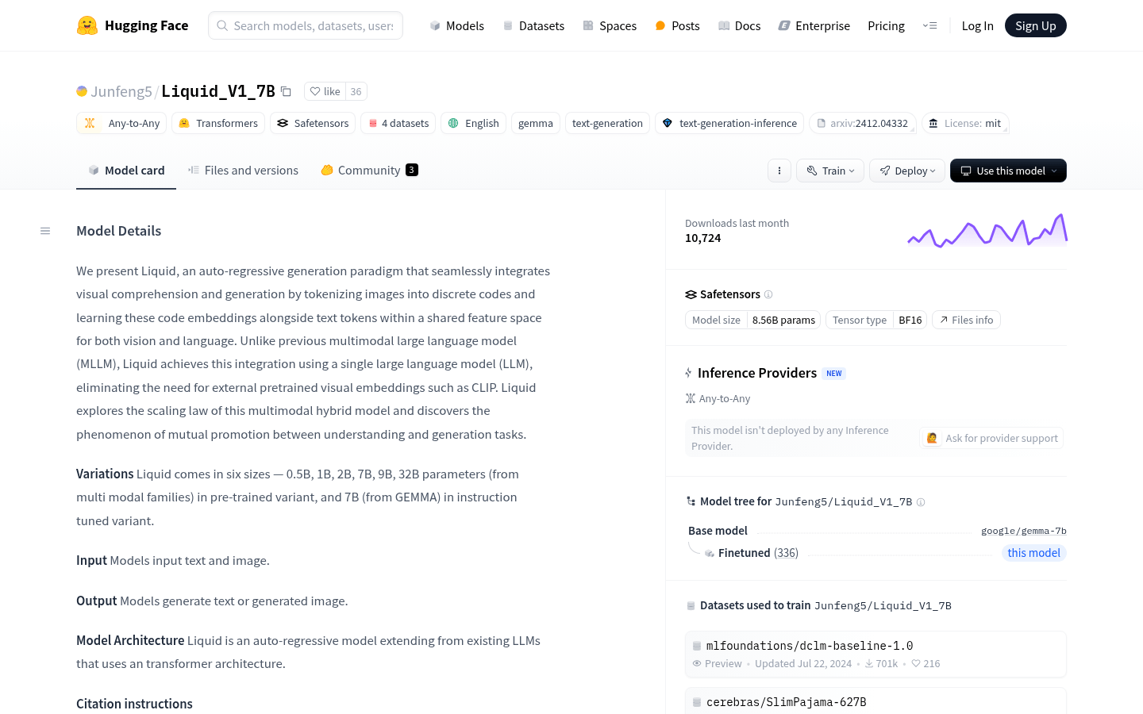Click the Sign Up button
The width and height of the screenshot is (1143, 714).
pos(1035,25)
